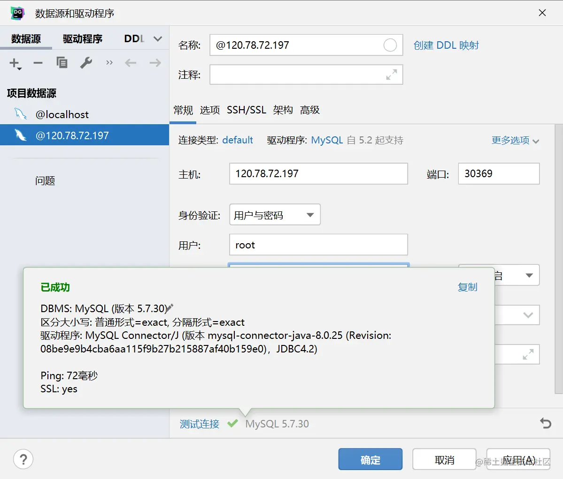Click the 端口 port field showing 30369
Screen dimensions: 563x479
pyautogui.click(x=499, y=174)
